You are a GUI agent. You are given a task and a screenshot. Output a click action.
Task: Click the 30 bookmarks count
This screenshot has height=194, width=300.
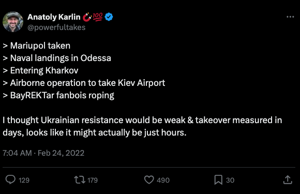point(230,180)
